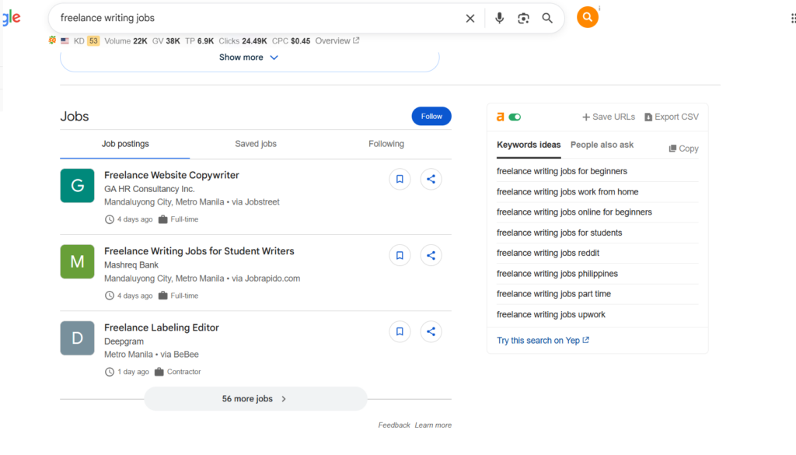Click the orange search extension icon

tap(588, 17)
